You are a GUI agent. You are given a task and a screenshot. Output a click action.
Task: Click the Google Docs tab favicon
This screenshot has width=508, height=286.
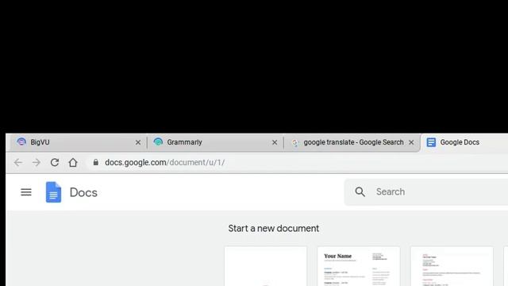[x=431, y=142]
